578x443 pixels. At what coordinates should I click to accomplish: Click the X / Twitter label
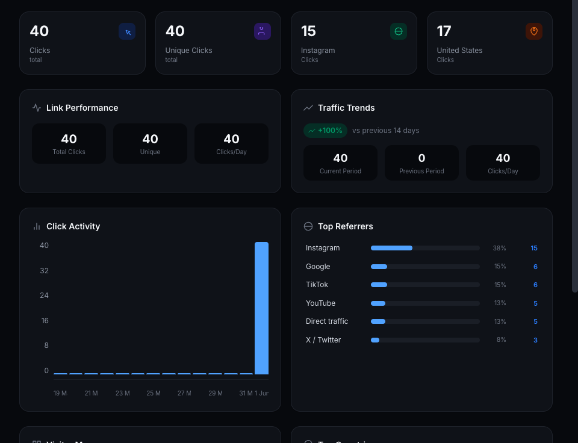(x=323, y=340)
